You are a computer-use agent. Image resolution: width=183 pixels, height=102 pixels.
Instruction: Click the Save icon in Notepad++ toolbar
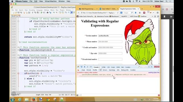point(18,12)
